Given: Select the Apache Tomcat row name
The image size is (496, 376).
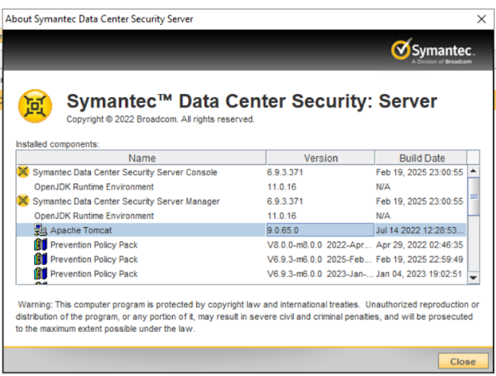Looking at the screenshot, I should click(81, 230).
